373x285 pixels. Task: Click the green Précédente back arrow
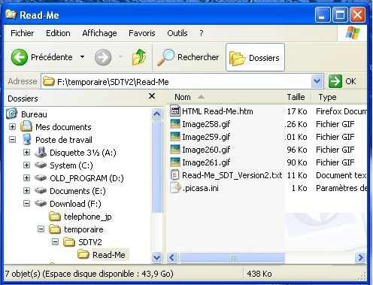pyautogui.click(x=20, y=57)
